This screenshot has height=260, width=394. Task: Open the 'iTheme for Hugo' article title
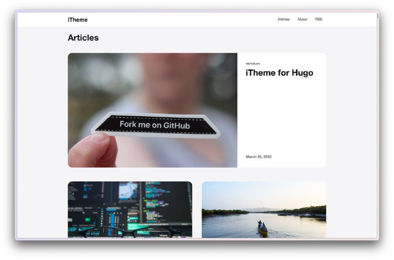[x=279, y=73]
